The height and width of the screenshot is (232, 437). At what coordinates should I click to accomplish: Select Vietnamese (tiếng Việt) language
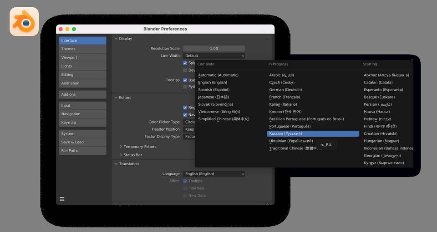219,112
